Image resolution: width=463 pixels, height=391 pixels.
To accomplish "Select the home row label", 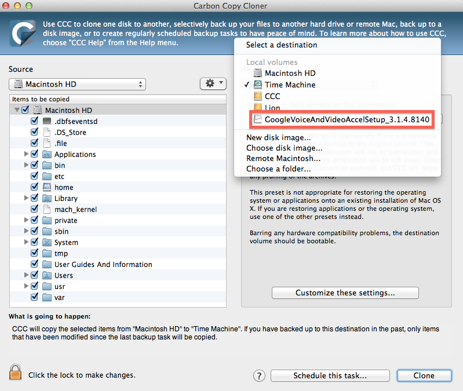I will [64, 187].
